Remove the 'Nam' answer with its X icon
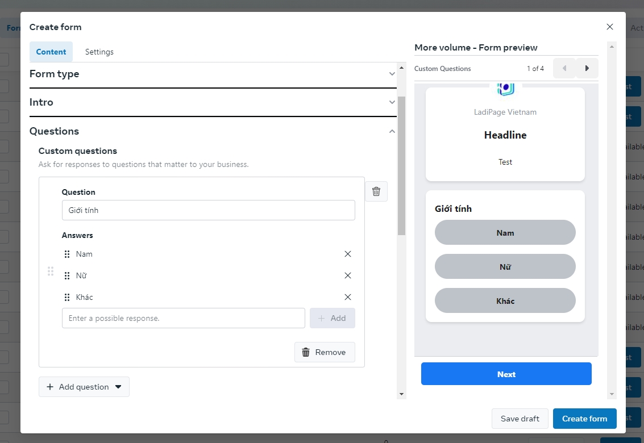 pos(348,254)
